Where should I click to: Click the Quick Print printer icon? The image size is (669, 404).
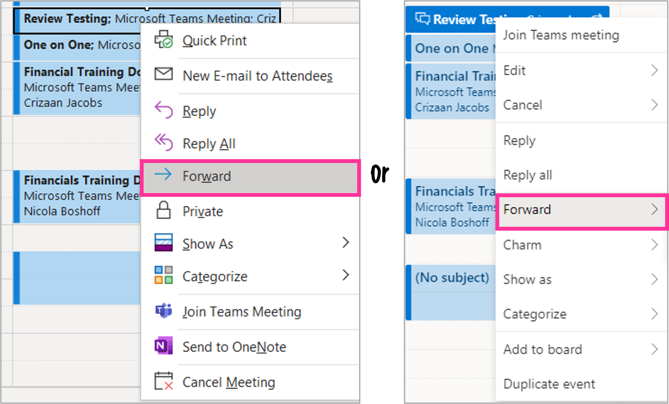(x=164, y=40)
